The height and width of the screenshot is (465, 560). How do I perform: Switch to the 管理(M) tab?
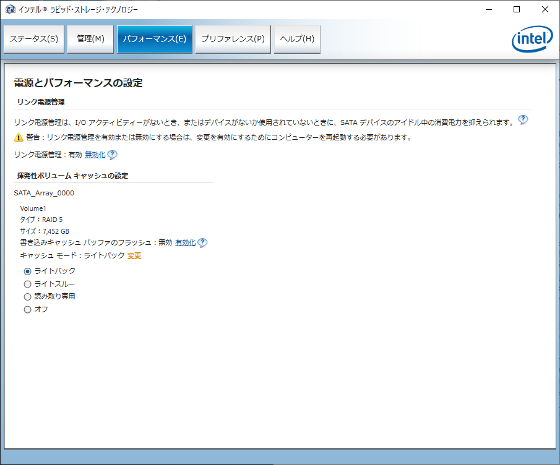pos(90,39)
